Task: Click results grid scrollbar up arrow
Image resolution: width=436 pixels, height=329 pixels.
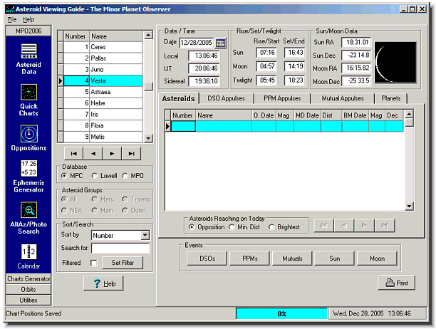Action: pos(409,114)
